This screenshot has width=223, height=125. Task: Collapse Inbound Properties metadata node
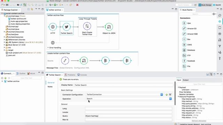(178, 97)
